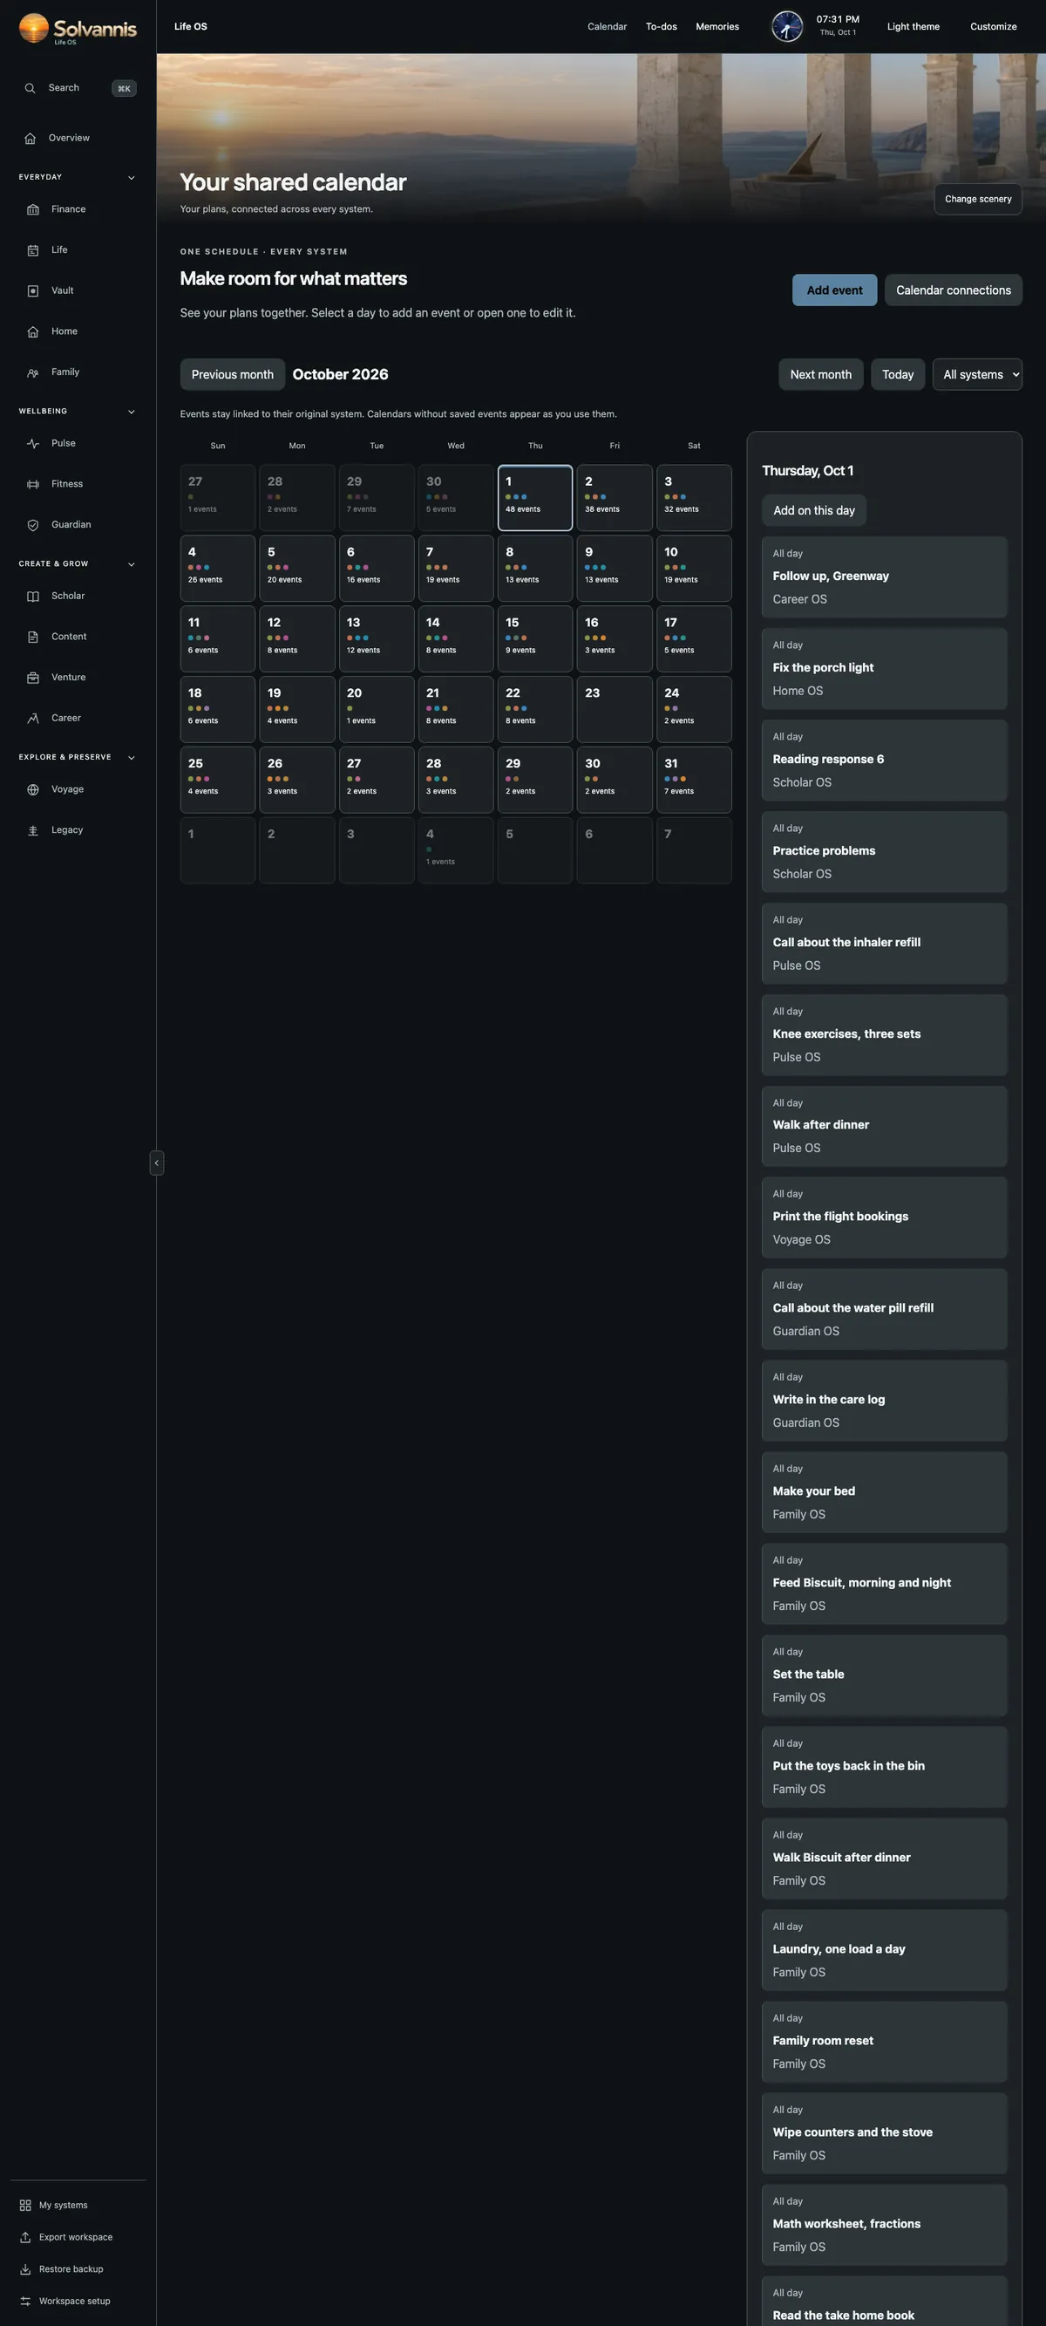Select October 15 with 9 events

(535, 638)
